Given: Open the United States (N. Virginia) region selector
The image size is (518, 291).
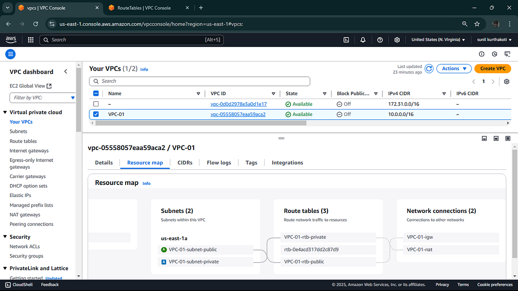Looking at the screenshot, I should pos(438,40).
